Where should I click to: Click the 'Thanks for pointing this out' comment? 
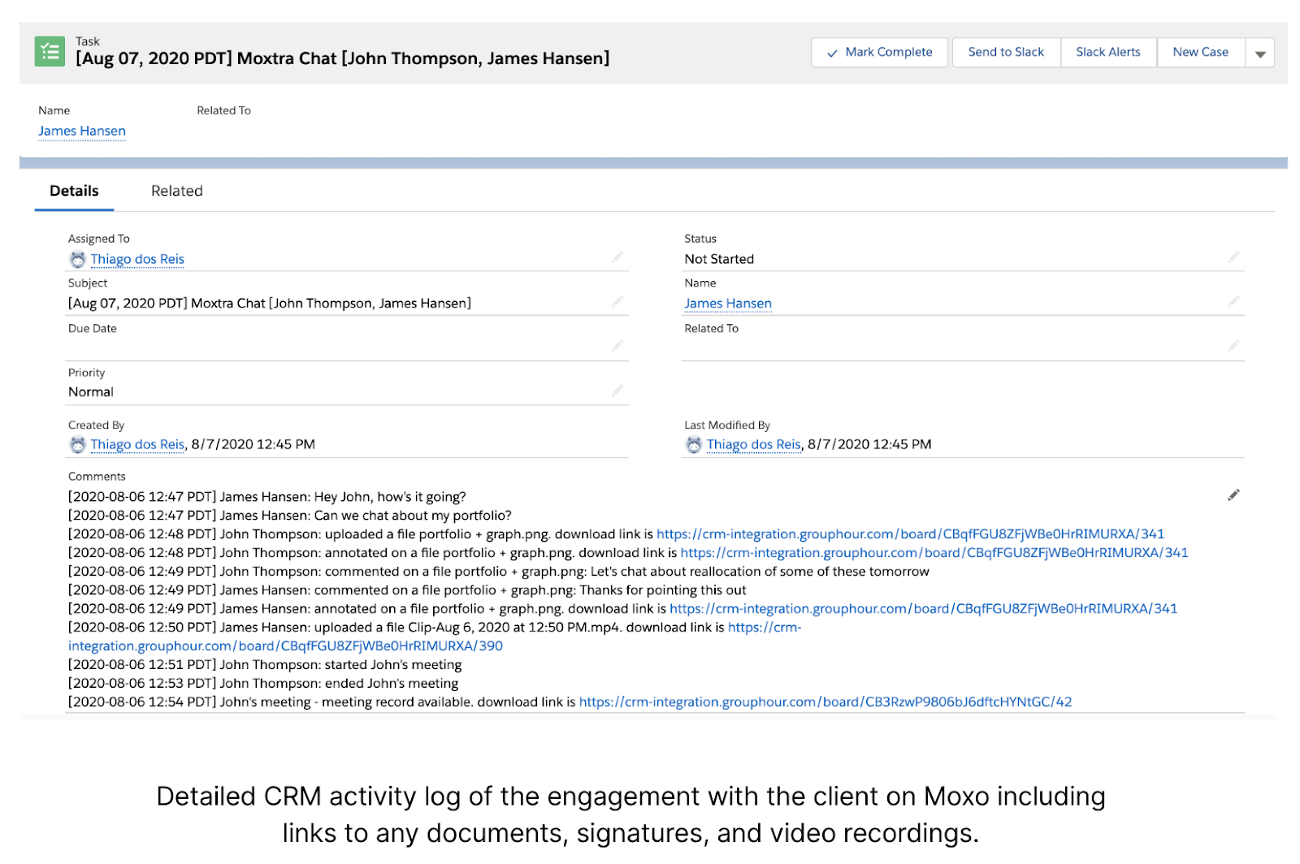tap(407, 590)
